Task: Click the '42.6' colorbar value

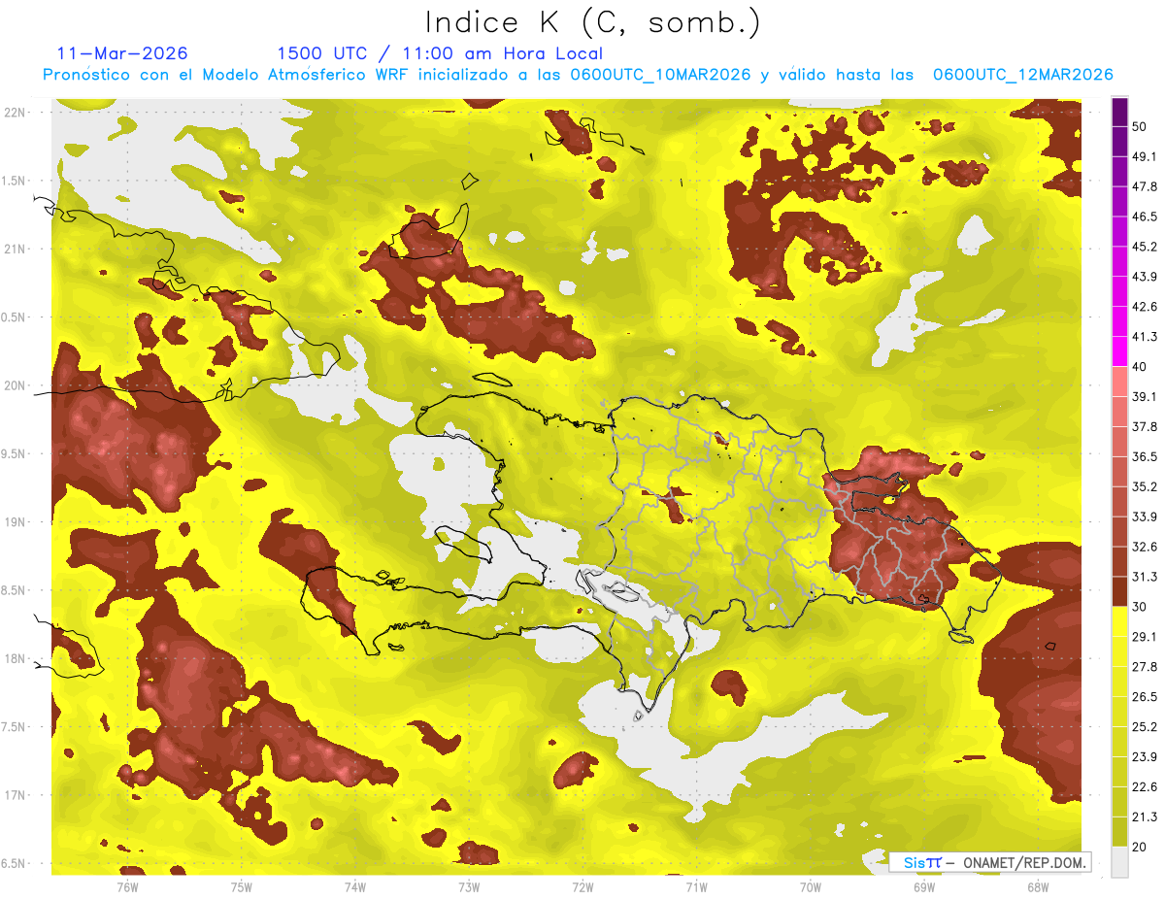Action: click(x=1145, y=307)
